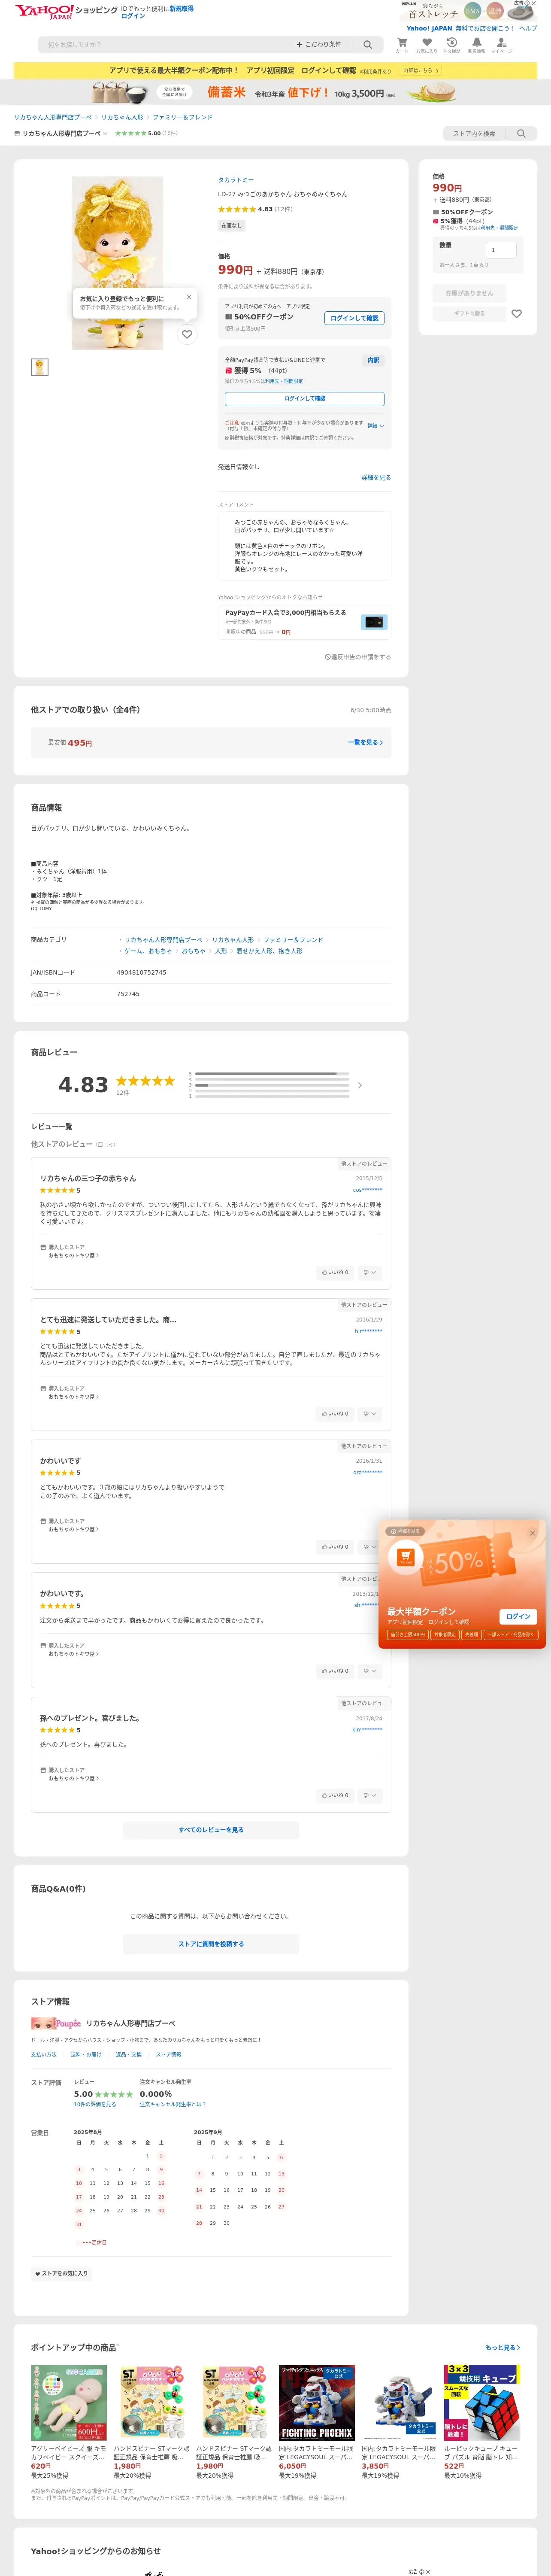551x2576 pixels.
Task: Click いいね on the 2015/12/5 review
Action: pos(335,1272)
